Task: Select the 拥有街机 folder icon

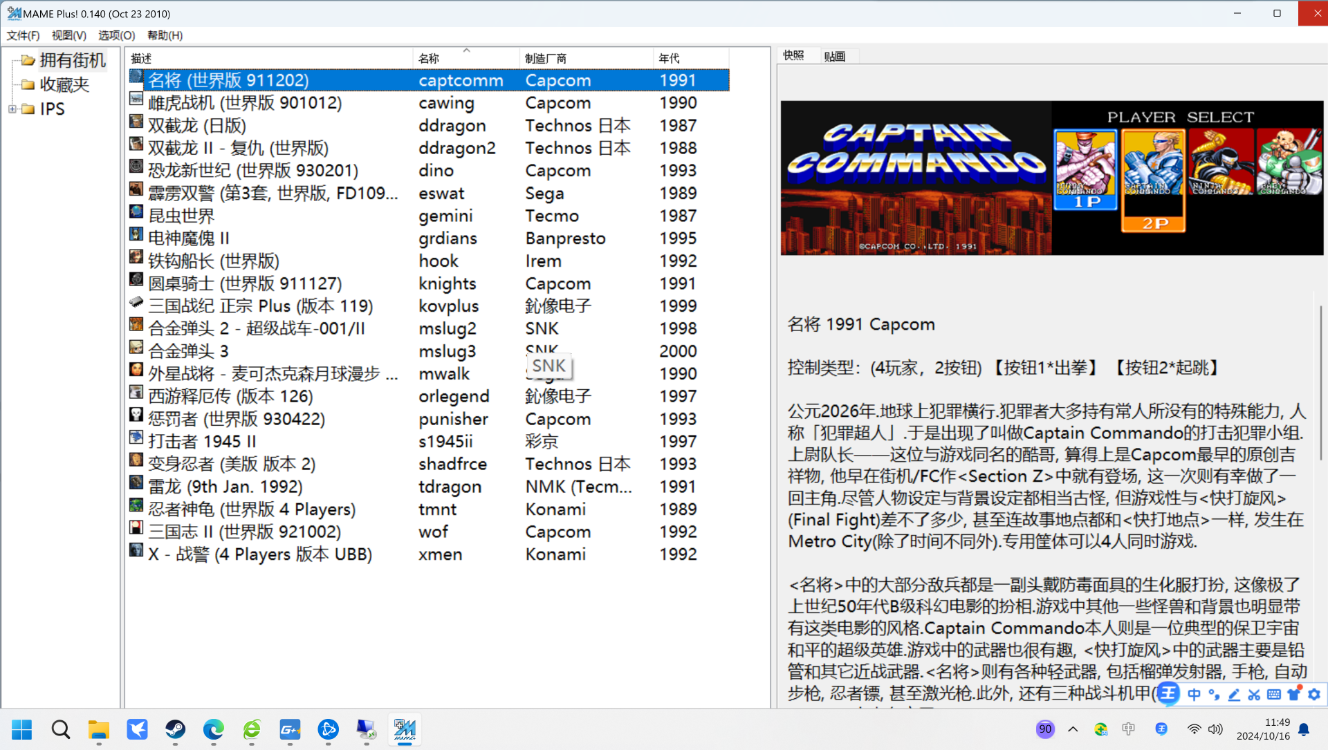Action: coord(28,61)
